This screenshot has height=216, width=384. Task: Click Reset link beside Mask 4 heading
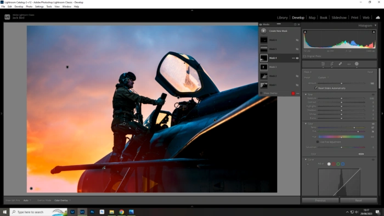(370, 72)
